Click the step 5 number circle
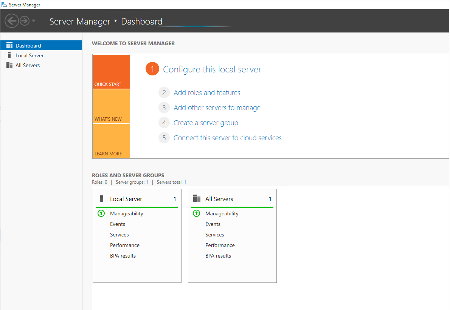 164,138
